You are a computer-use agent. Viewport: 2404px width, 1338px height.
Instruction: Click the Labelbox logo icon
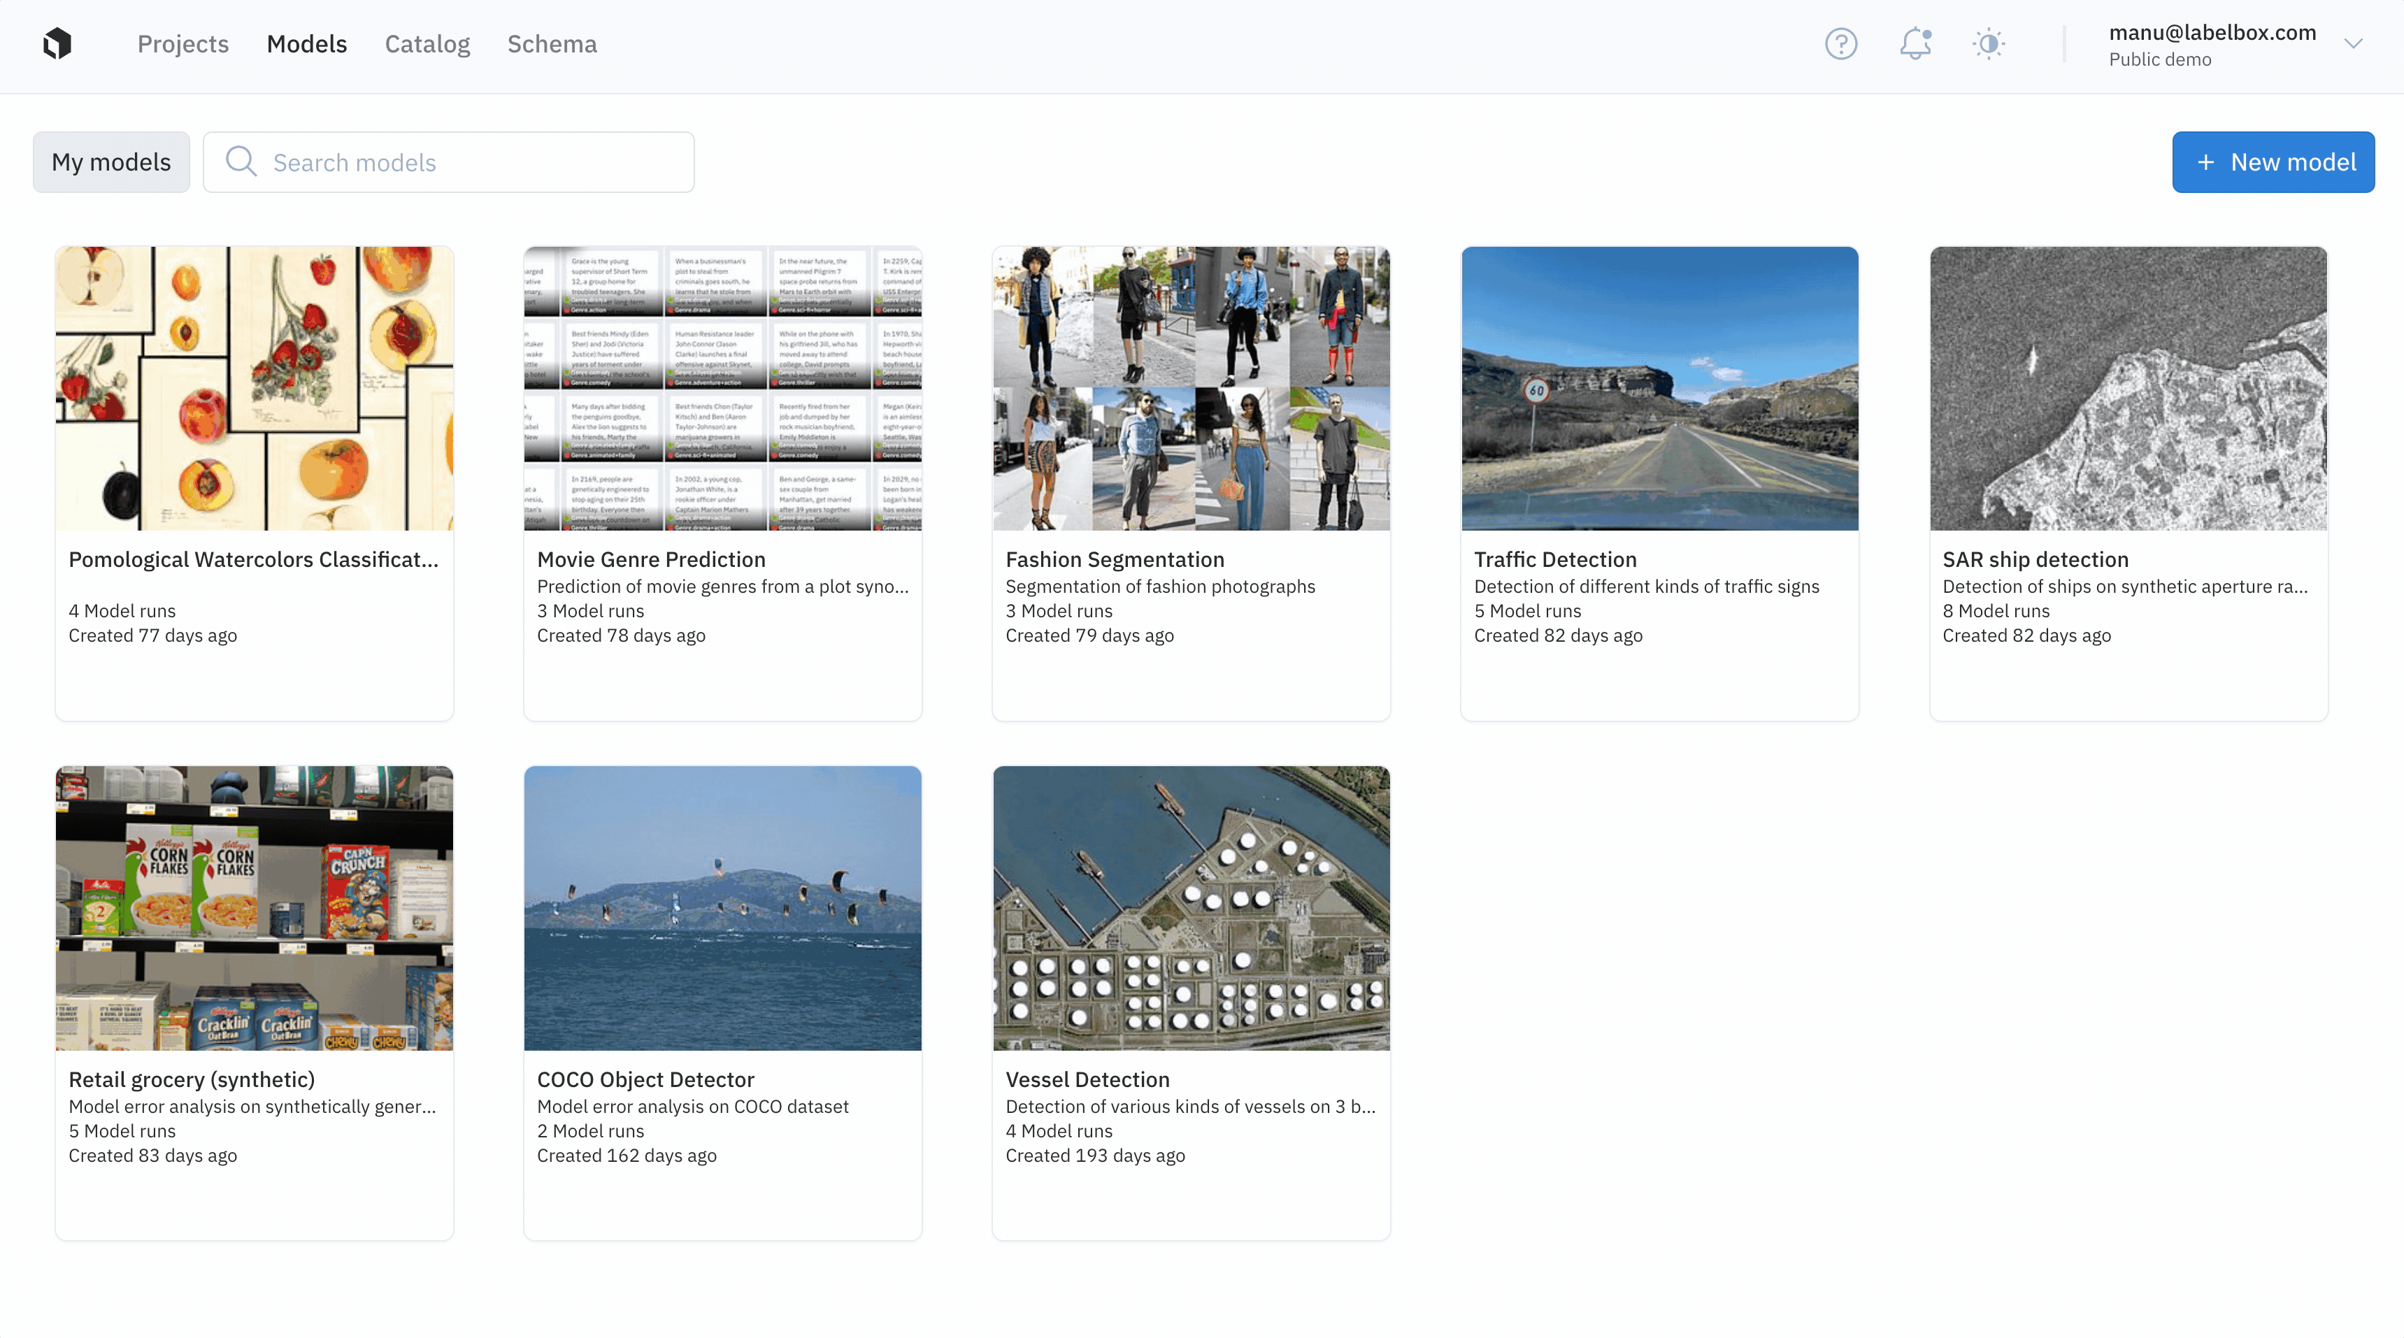pos(57,44)
